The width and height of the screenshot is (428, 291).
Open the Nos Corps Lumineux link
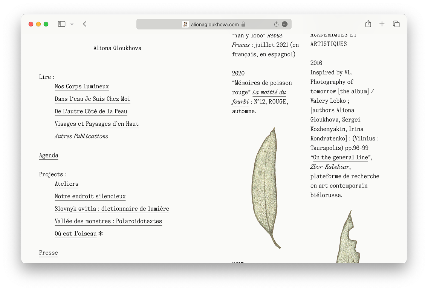point(82,86)
